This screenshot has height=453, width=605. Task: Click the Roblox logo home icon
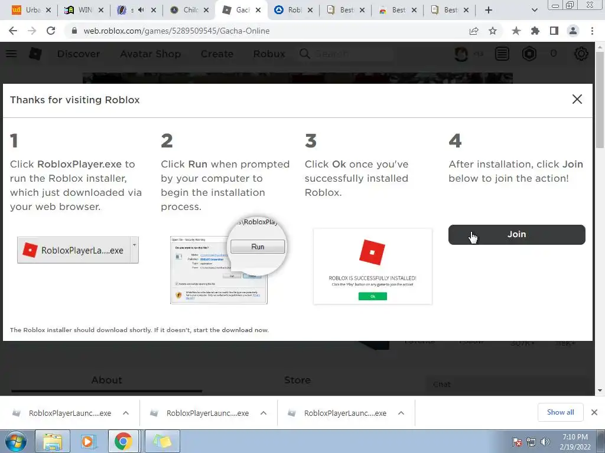35,54
